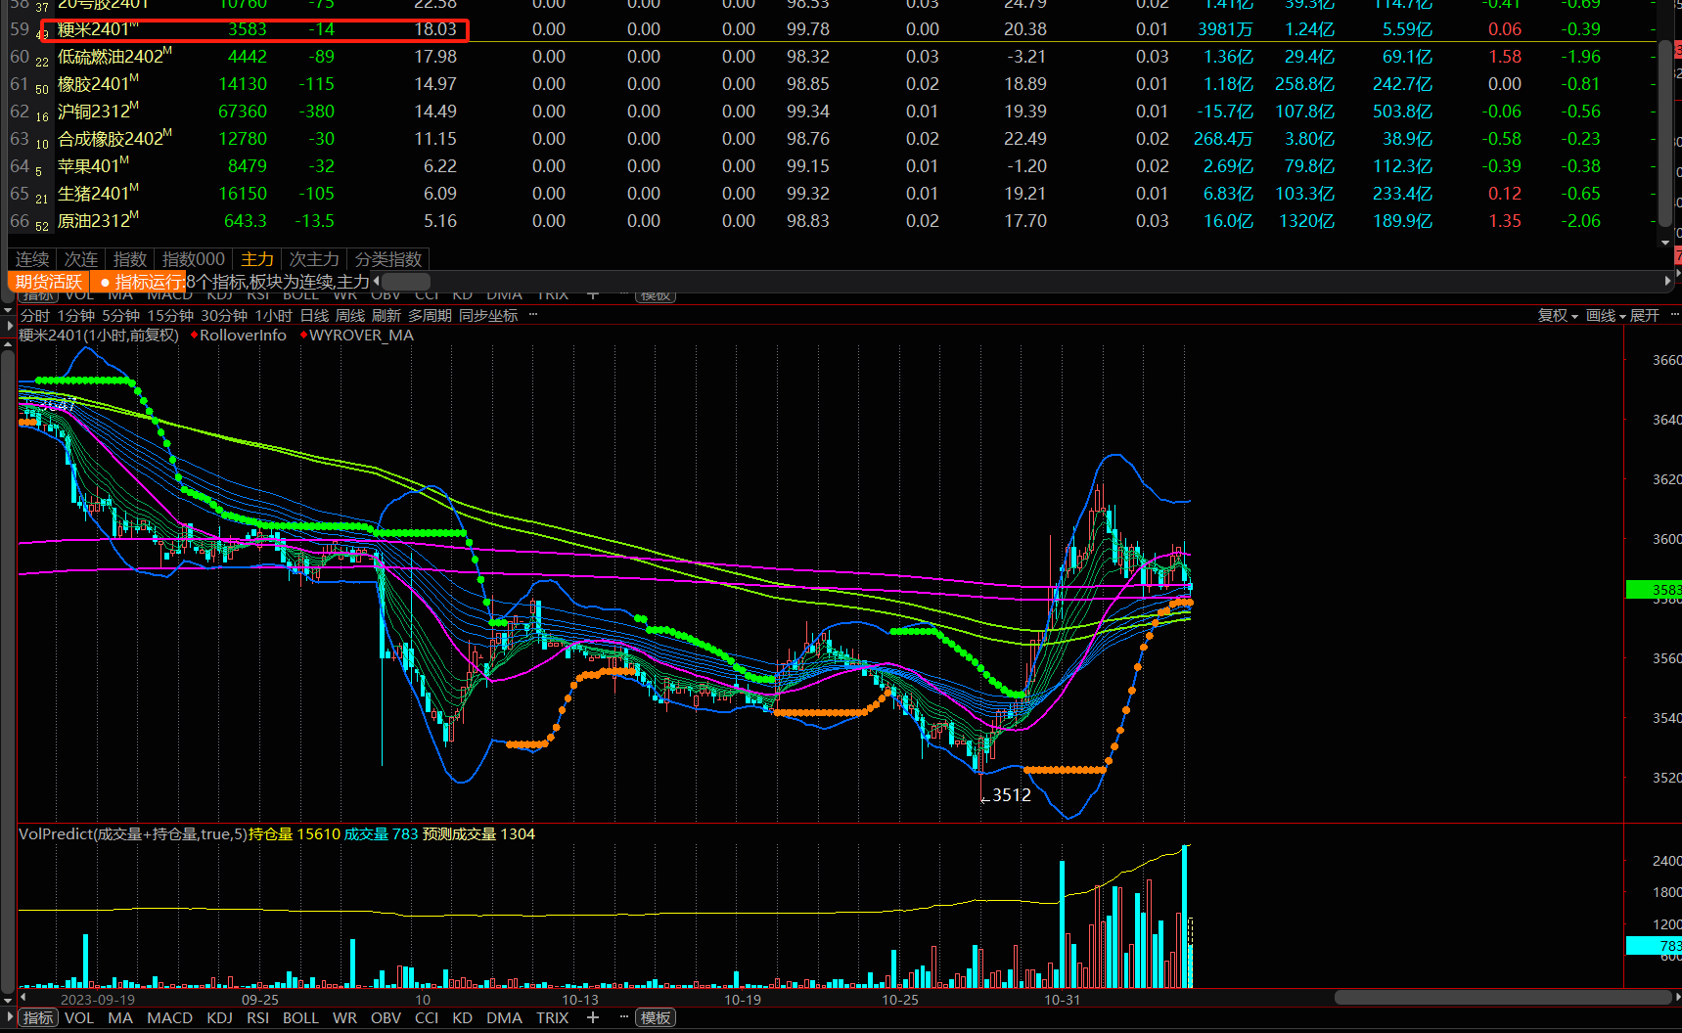The width and height of the screenshot is (1682, 1033).
Task: Select the 沪铜2312 row in quote list
Action: point(93,112)
